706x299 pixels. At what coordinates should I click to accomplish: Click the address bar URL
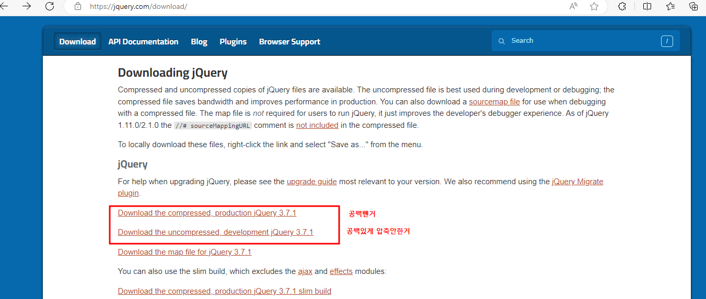[138, 7]
